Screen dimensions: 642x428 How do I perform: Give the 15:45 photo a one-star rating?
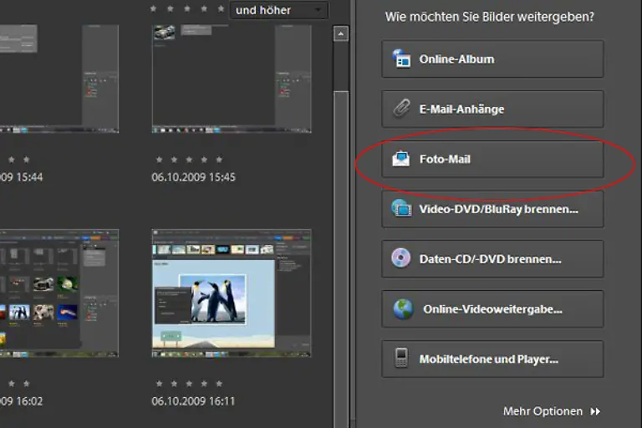159,159
